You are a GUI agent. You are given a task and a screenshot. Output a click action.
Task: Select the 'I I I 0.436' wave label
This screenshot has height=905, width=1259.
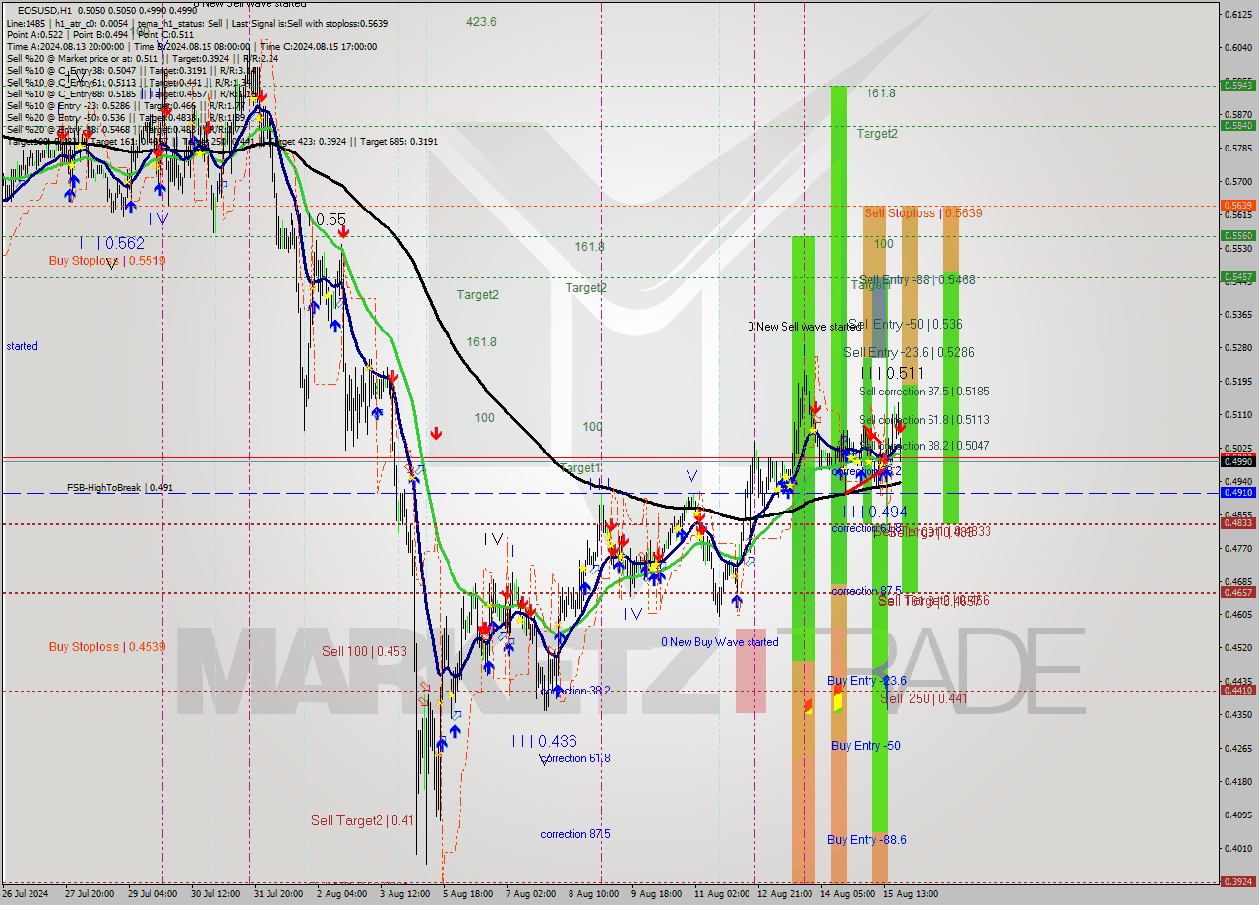544,741
